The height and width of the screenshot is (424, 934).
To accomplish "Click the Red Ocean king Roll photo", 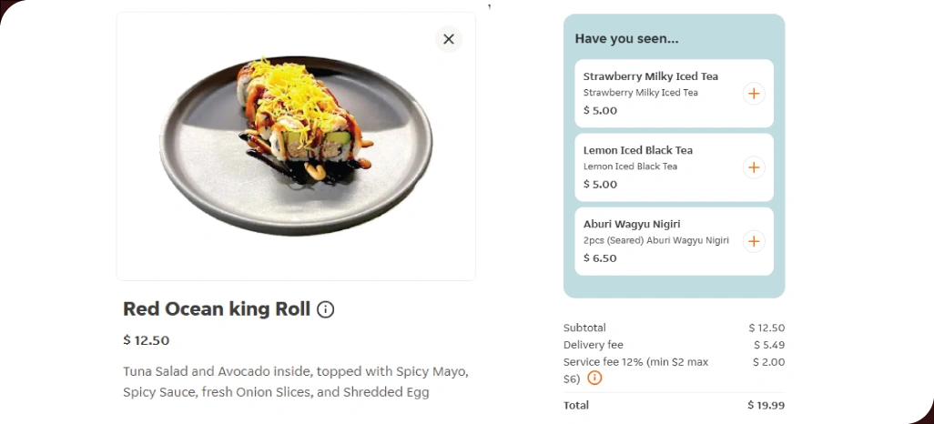I will click(x=295, y=146).
